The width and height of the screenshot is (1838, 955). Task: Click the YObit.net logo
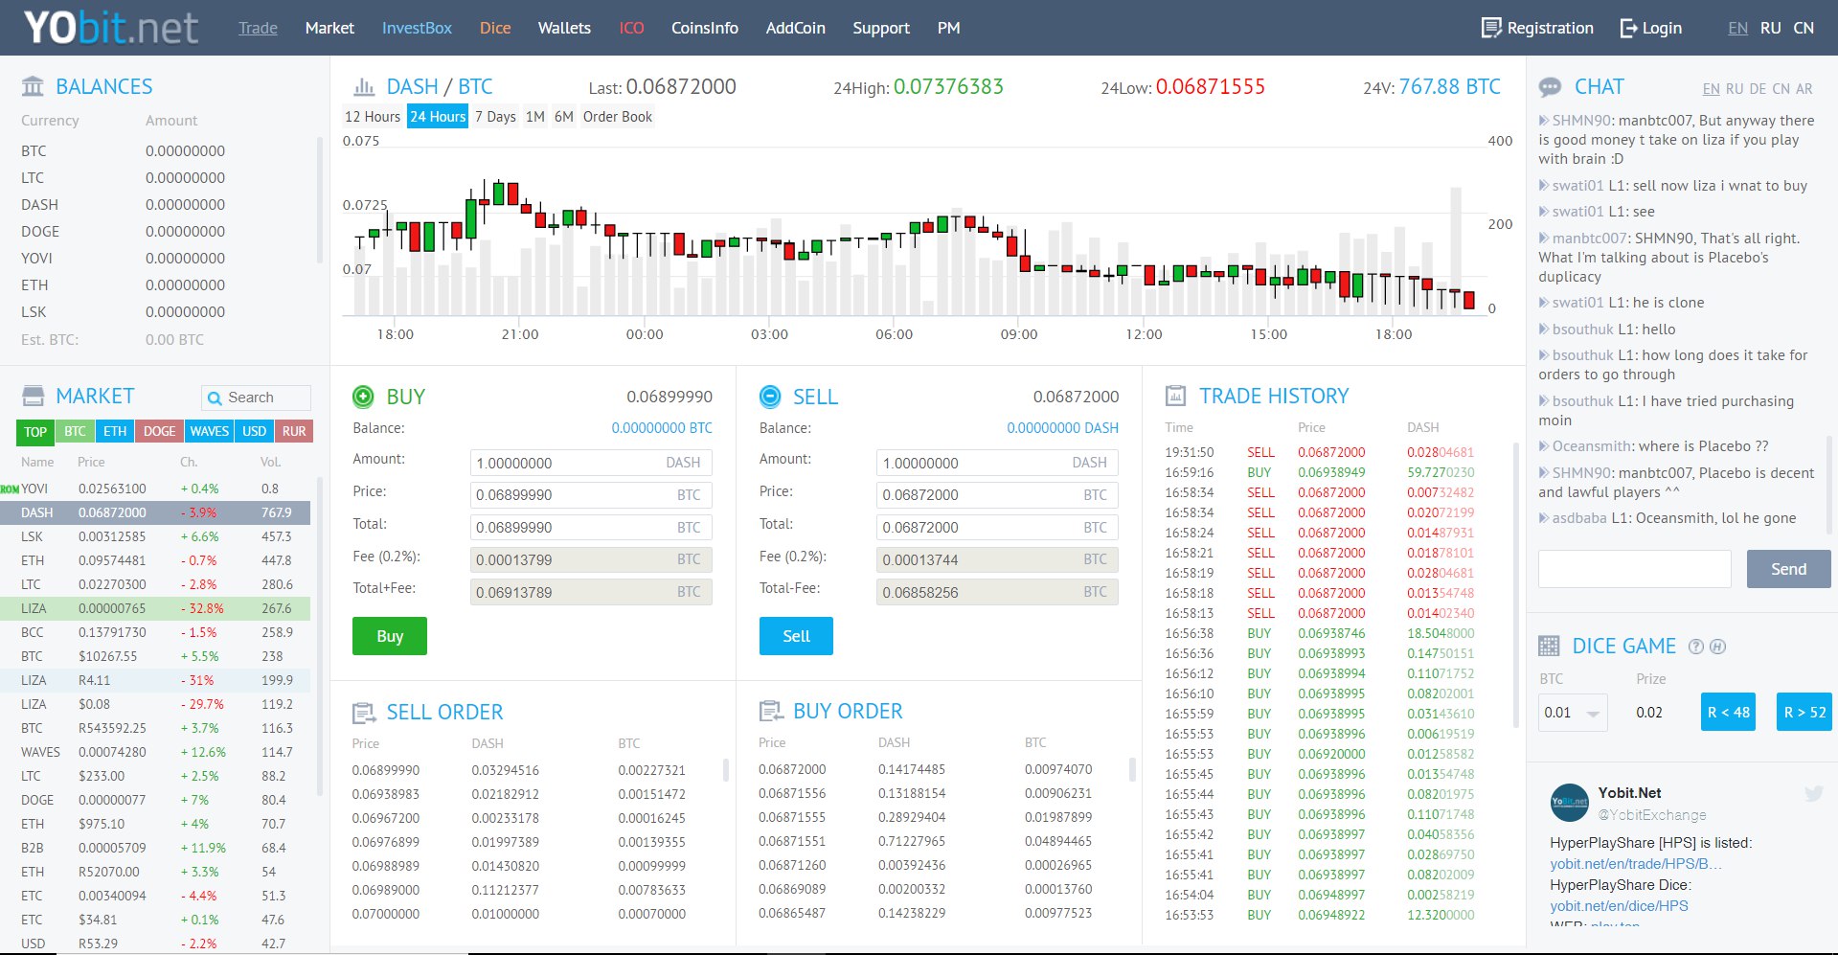111,28
